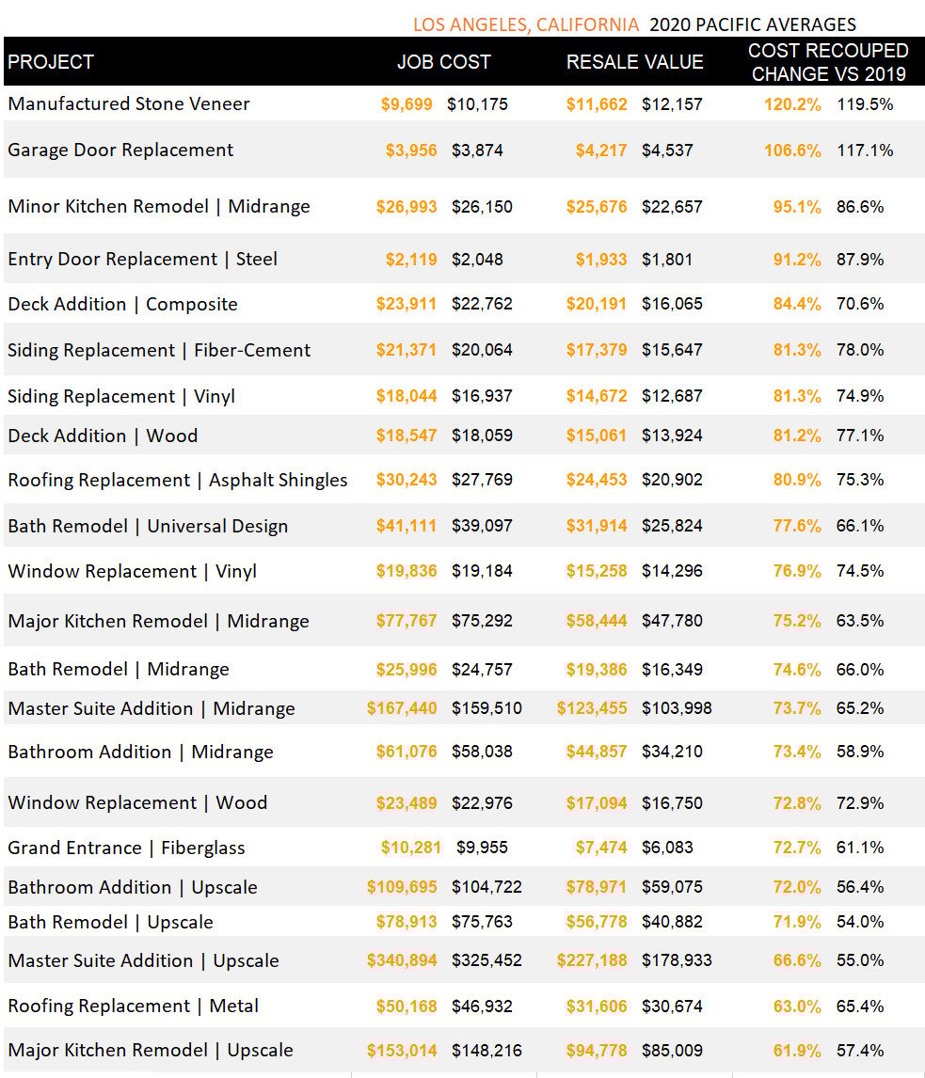The image size is (925, 1078).
Task: Click the $340,894 Master Suite Upscale cost
Action: click(402, 960)
